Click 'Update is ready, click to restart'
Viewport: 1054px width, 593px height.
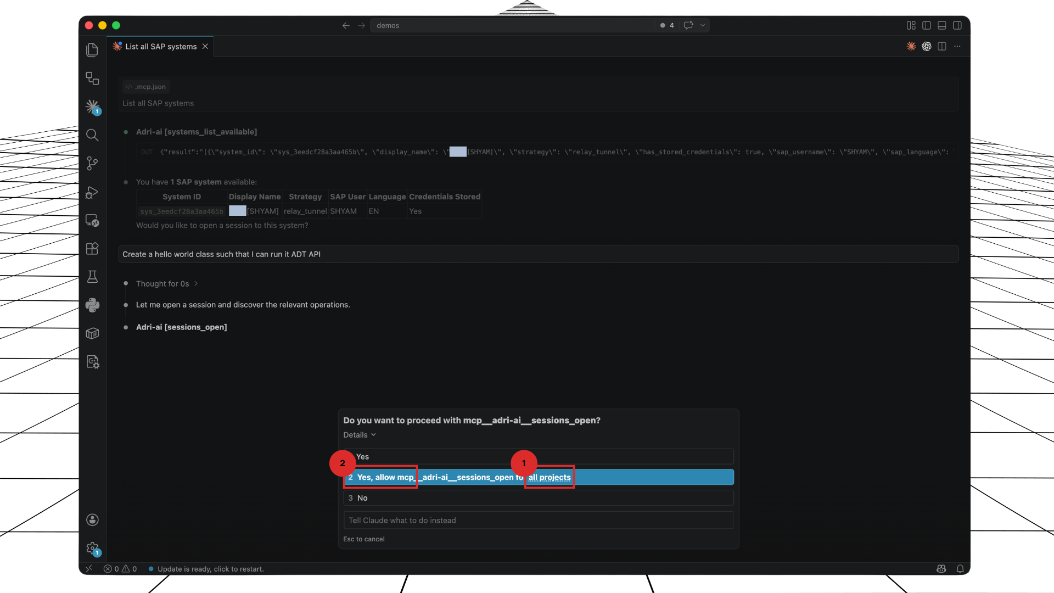210,569
